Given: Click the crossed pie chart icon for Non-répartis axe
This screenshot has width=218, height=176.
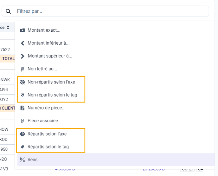Looking at the screenshot, I should [x=22, y=82].
